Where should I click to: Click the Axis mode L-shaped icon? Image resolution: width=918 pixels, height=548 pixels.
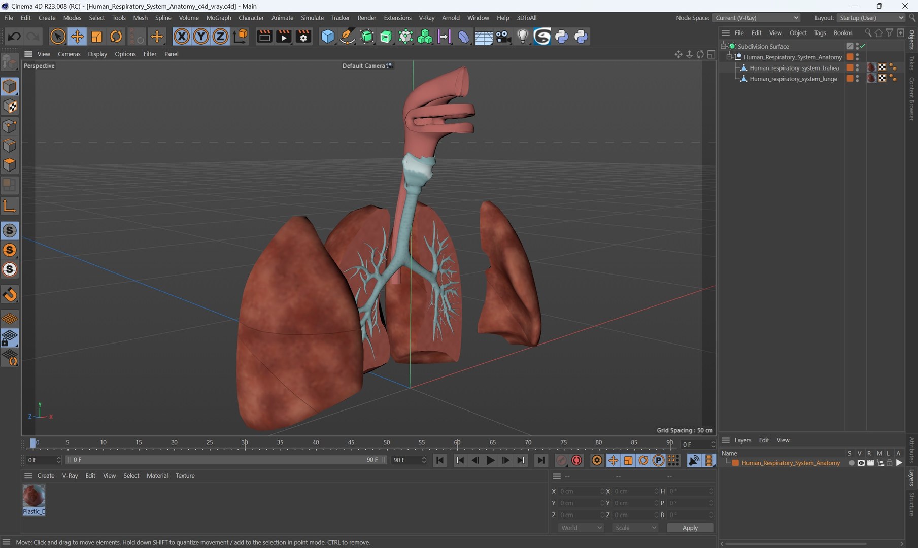tap(10, 205)
